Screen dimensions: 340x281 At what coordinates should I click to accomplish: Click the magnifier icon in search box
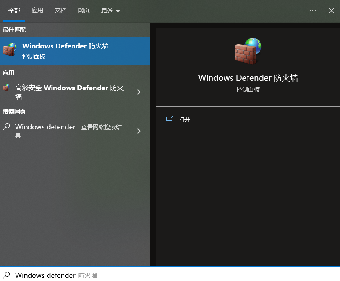tap(6, 275)
